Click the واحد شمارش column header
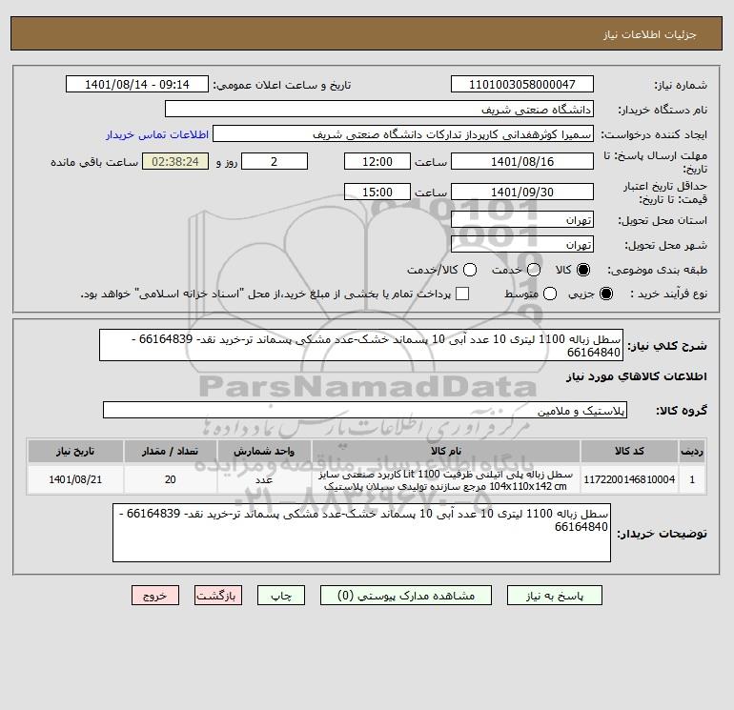734x710 pixels. (263, 451)
